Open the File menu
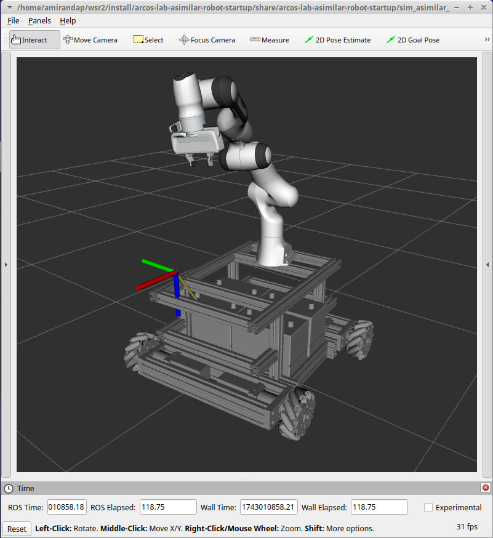The image size is (493, 538). [14, 20]
